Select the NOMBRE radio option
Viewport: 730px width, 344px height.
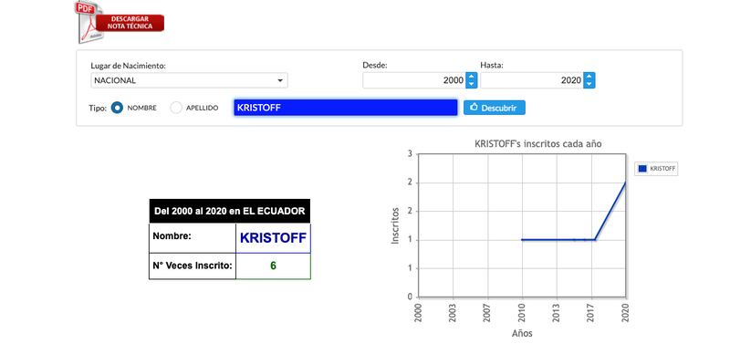(x=118, y=108)
